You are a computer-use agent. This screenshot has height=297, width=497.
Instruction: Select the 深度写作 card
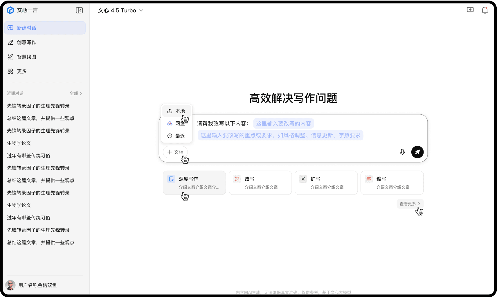(x=194, y=183)
